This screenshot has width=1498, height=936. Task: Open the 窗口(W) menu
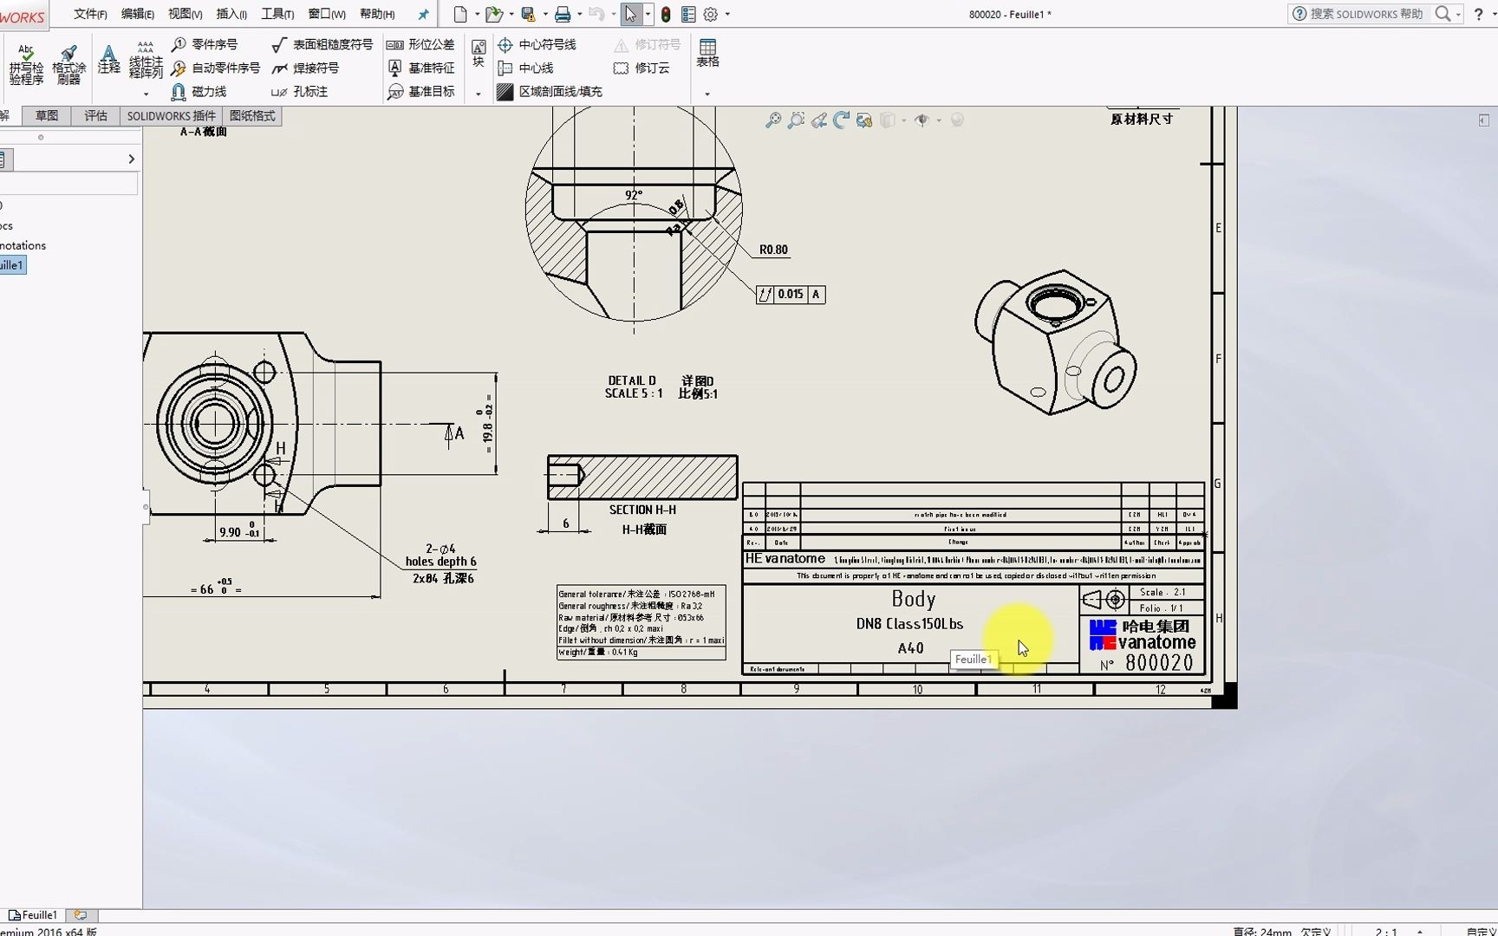pos(327,14)
